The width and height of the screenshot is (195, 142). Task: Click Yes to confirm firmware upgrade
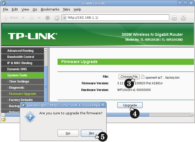tap(91, 133)
